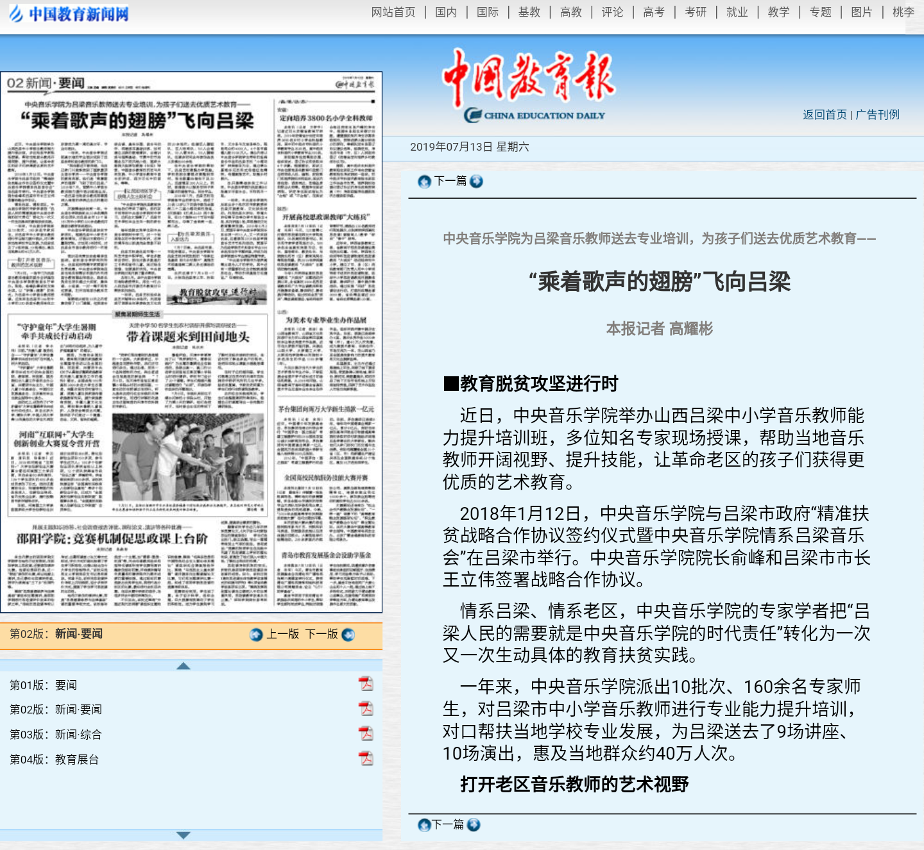Click the 邵阳学院 article headline on newspaper page

(112, 538)
